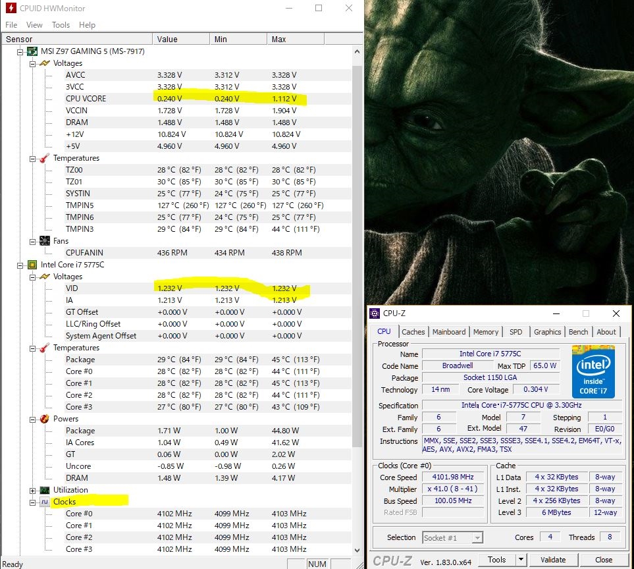This screenshot has width=634, height=569.
Task: Collapse the Powers node
Action: [32, 420]
